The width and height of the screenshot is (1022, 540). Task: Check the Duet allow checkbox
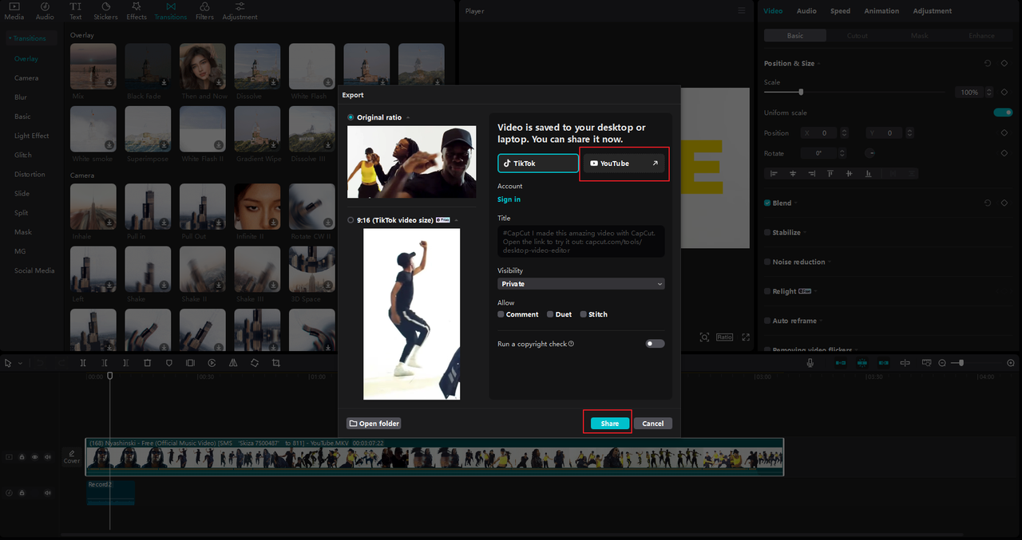550,314
